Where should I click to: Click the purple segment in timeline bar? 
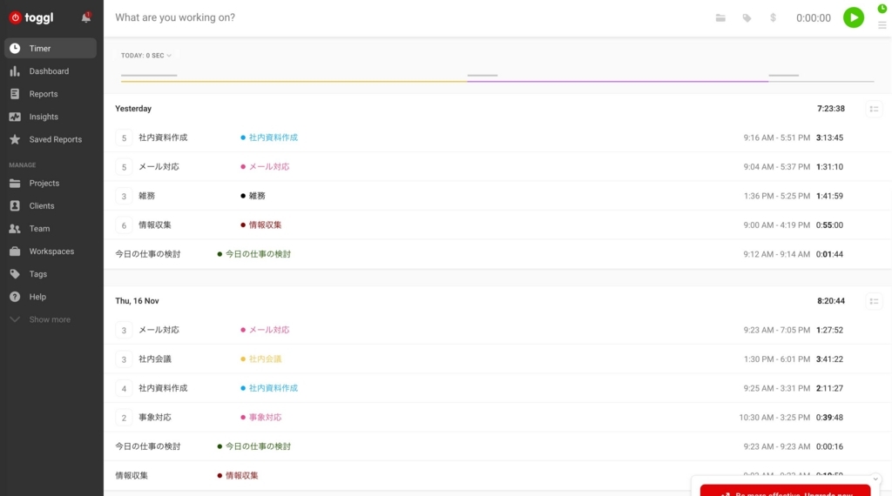618,81
